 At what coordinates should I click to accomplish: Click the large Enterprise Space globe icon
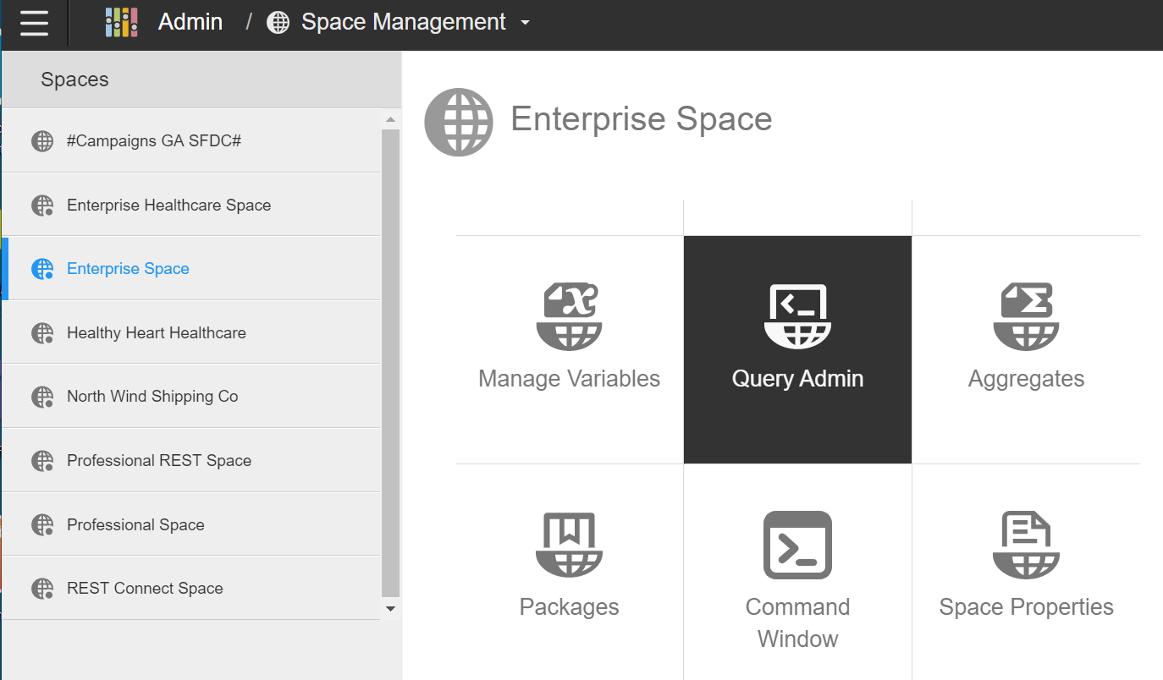(x=459, y=122)
